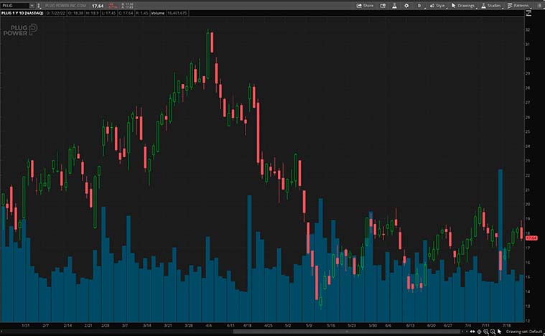The image size is (545, 336).
Task: Open the Drawing set: Default selector
Action: pos(523,332)
